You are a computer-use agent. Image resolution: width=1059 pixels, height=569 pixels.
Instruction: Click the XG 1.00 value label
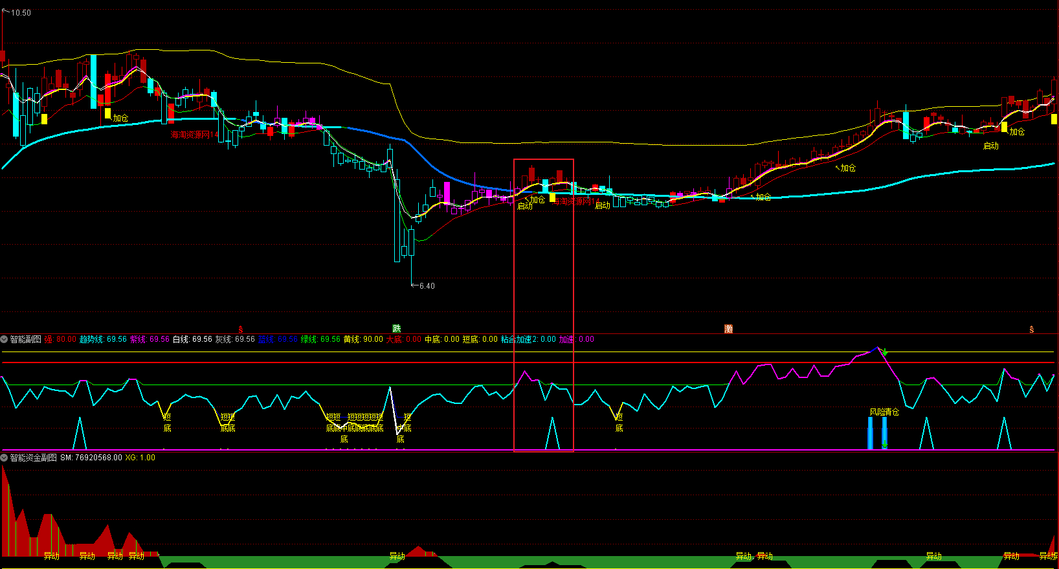pyautogui.click(x=140, y=458)
